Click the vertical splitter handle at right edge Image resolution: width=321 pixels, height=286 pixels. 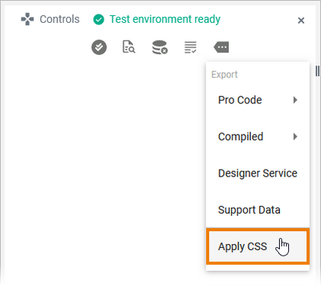(317, 71)
